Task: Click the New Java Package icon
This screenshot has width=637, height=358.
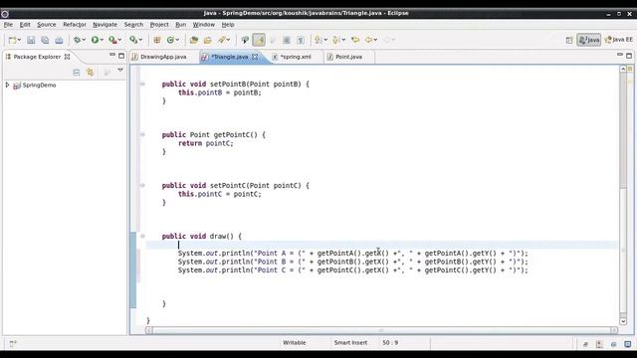Action: [x=157, y=40]
